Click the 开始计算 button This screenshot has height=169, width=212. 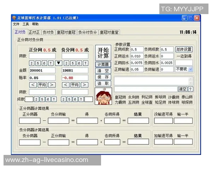(103, 53)
